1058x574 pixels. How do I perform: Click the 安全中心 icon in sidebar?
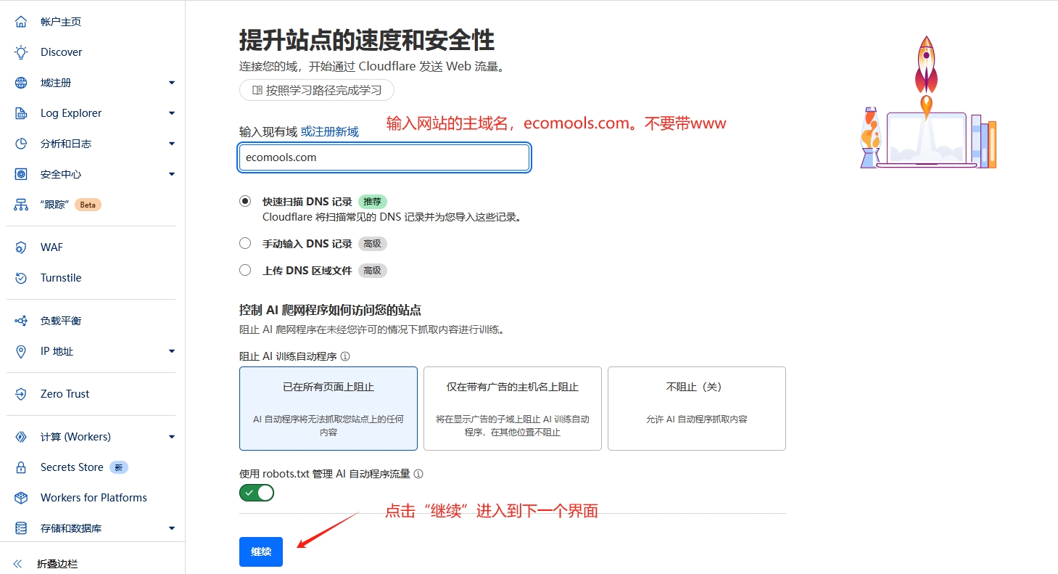point(21,174)
